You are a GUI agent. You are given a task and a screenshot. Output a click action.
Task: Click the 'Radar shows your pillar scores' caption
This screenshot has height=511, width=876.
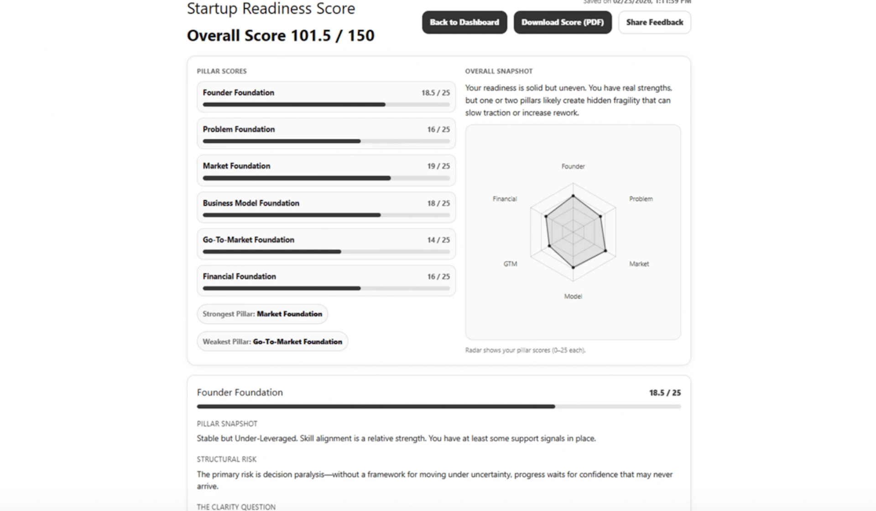[525, 350]
